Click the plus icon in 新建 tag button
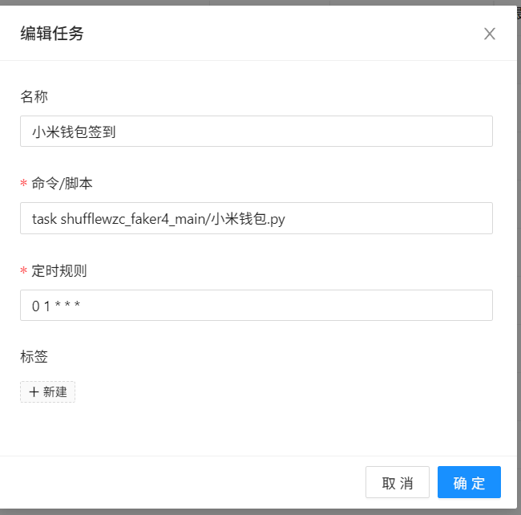 [34, 391]
